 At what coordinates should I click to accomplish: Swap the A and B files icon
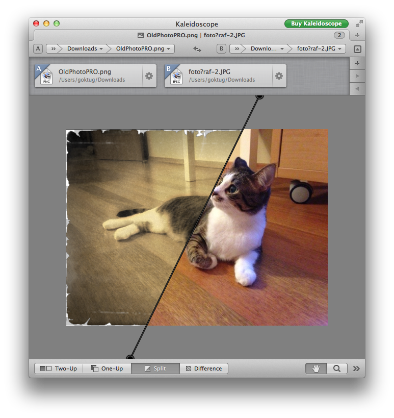click(197, 49)
